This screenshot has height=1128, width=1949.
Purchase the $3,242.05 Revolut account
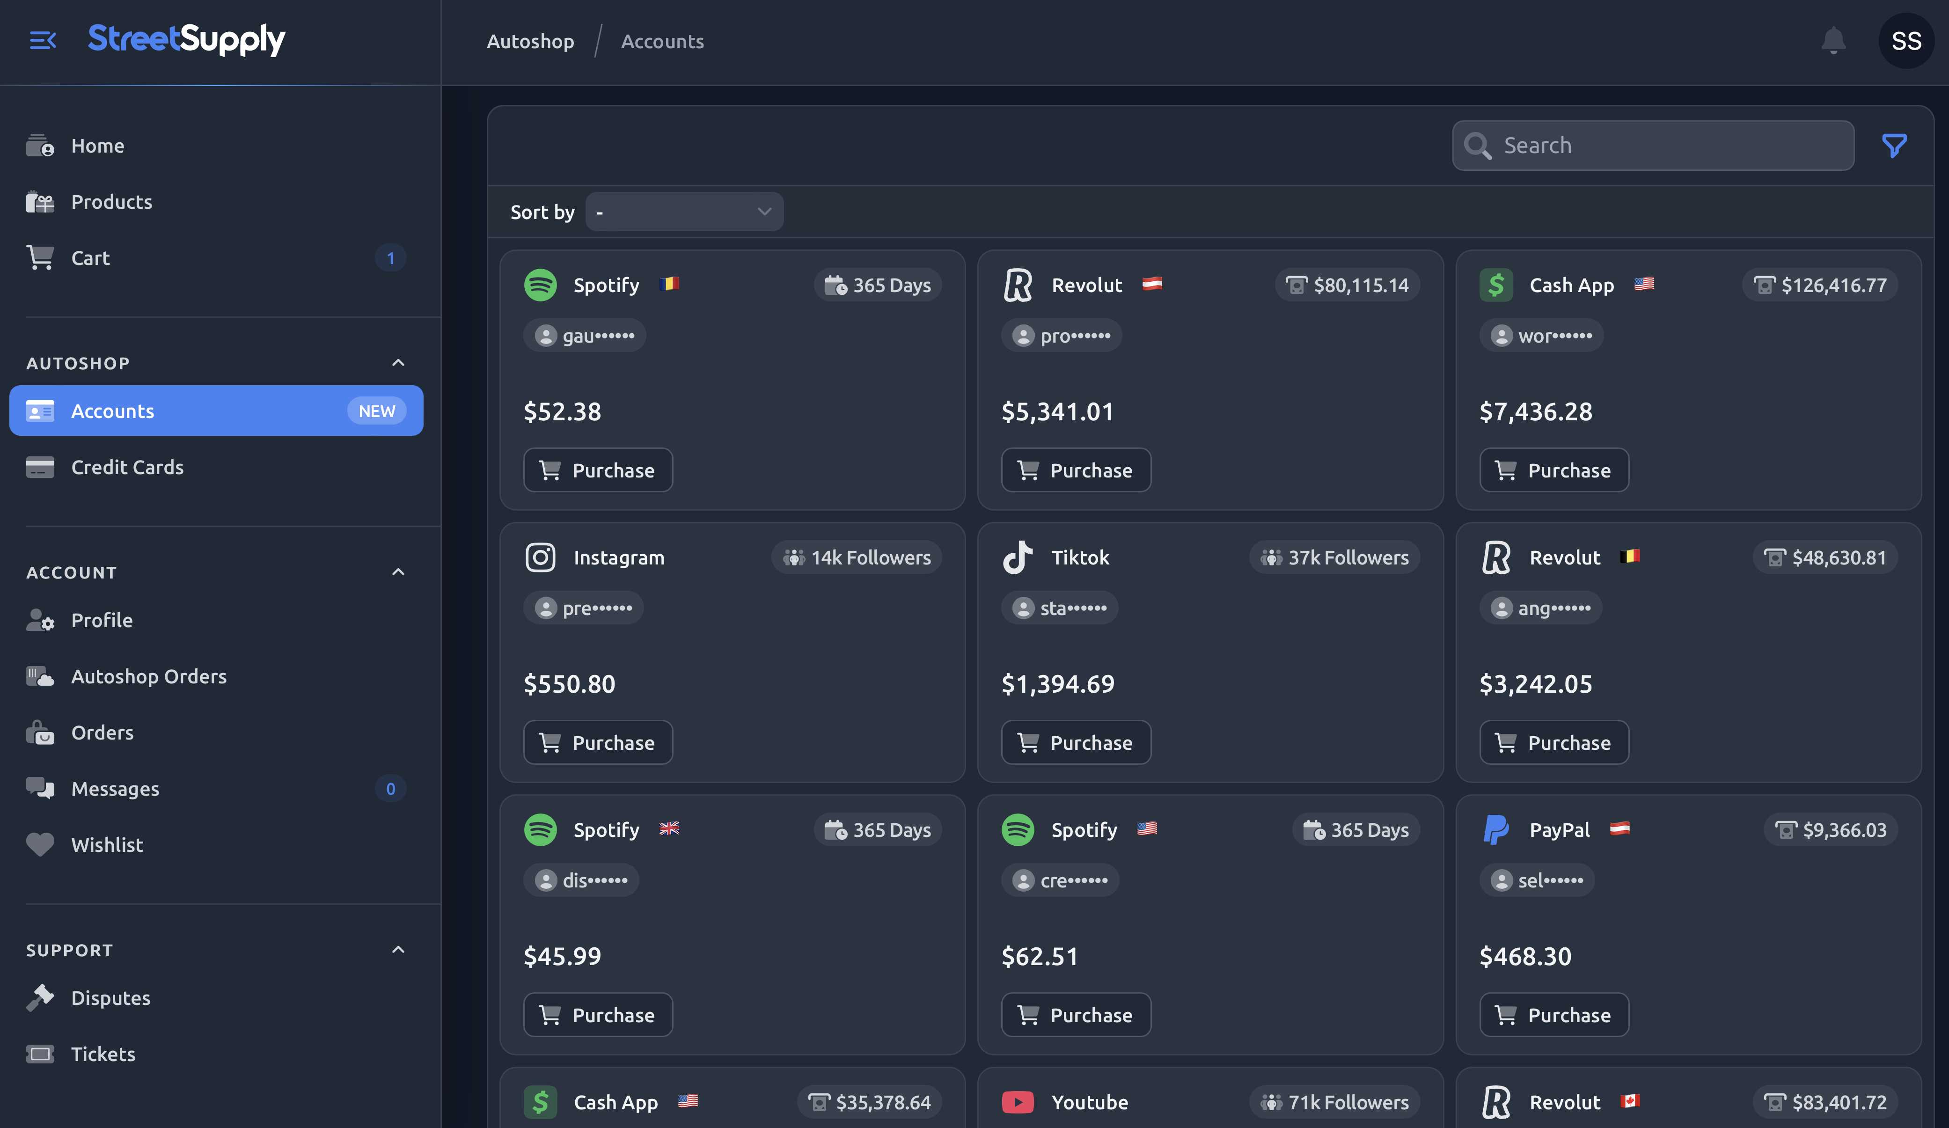click(x=1554, y=742)
